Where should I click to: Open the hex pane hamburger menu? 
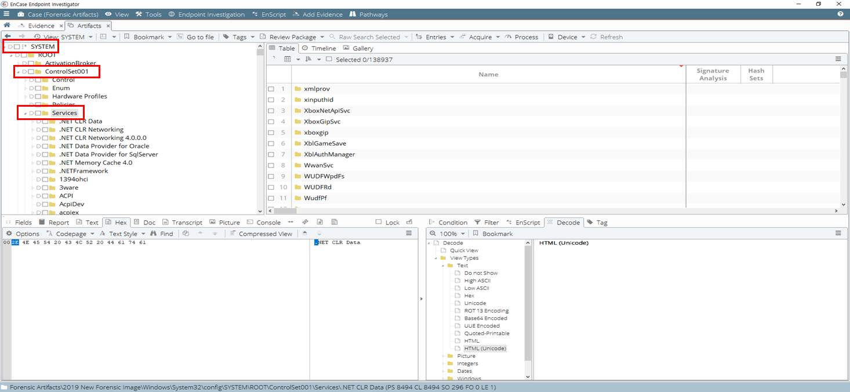pyautogui.click(x=409, y=233)
